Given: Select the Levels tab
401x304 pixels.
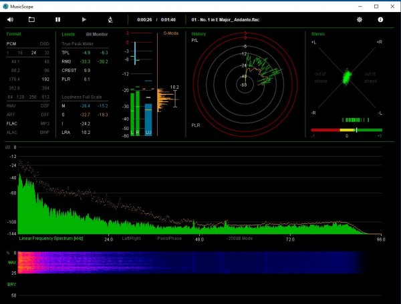Looking at the screenshot, I should coord(68,34).
